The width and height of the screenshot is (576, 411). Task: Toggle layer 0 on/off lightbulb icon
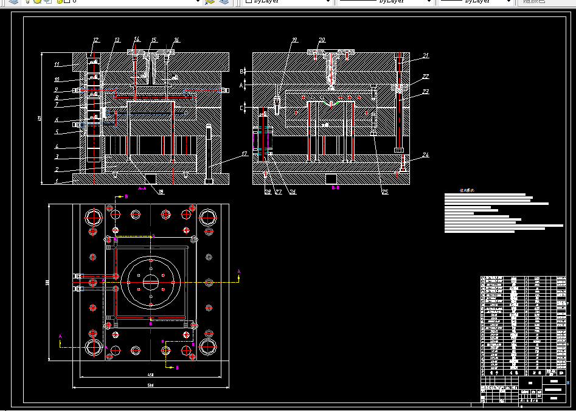(29, 1)
